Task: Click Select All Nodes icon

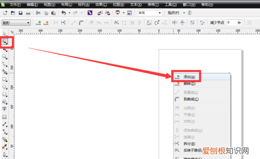Action: click(x=202, y=22)
